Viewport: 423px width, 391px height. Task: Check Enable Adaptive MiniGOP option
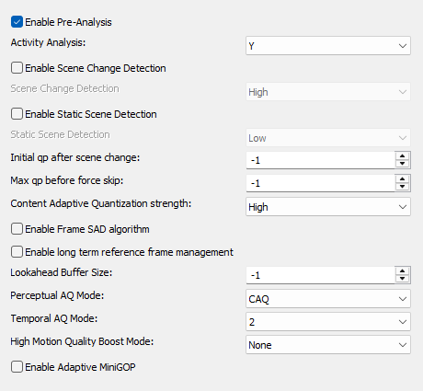pyautogui.click(x=17, y=367)
